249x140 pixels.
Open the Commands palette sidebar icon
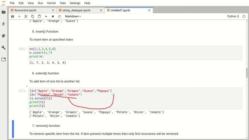point(4,36)
